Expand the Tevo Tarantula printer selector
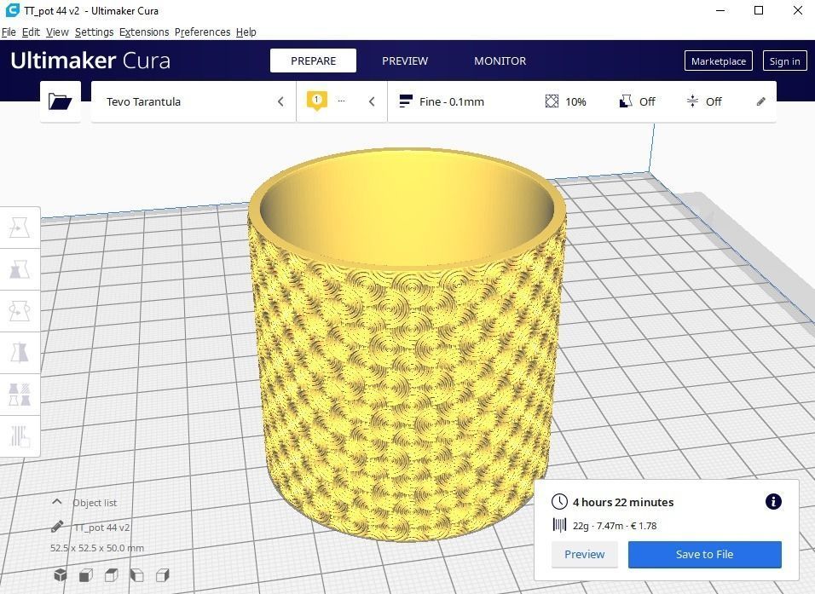 click(194, 101)
